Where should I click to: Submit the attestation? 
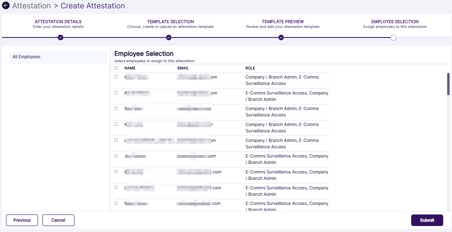click(x=427, y=220)
